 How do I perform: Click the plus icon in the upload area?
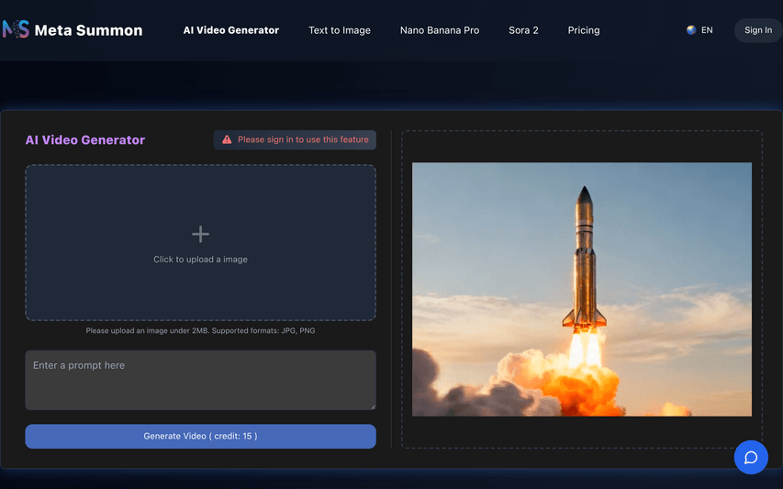pyautogui.click(x=200, y=235)
